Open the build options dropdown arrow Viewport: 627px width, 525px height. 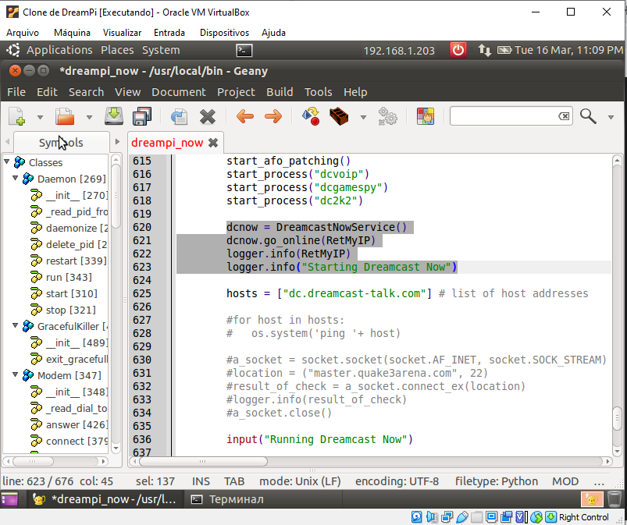[363, 117]
